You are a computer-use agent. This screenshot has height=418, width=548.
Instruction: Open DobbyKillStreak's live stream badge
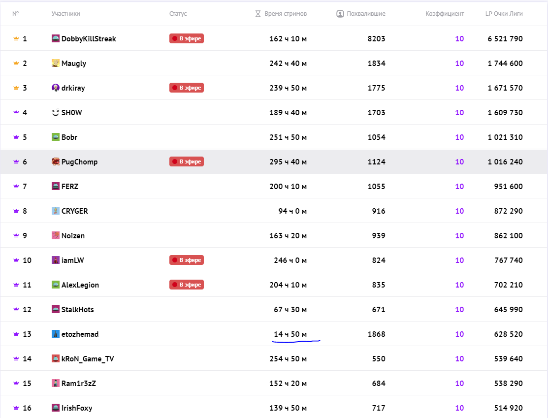click(x=187, y=38)
